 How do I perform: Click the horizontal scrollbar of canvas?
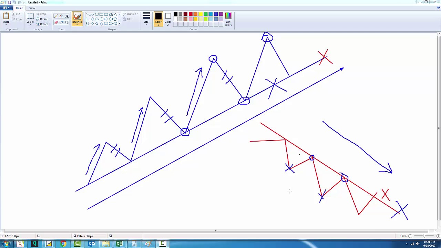[x=216, y=231]
